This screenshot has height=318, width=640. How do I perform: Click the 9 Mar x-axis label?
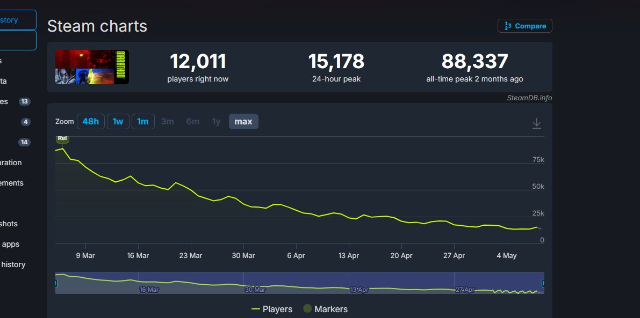(x=86, y=256)
